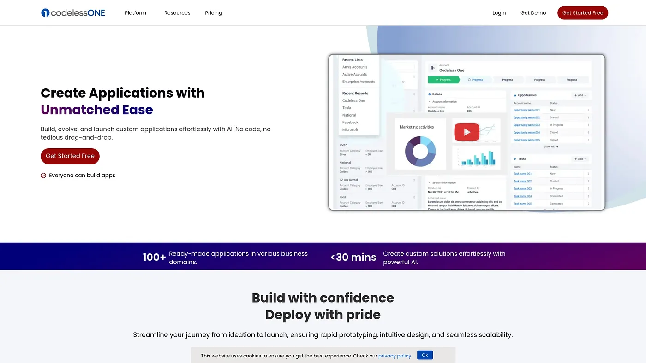The height and width of the screenshot is (363, 646).
Task: Open the kebab menu for the Ford entry
Action: [x=414, y=197]
